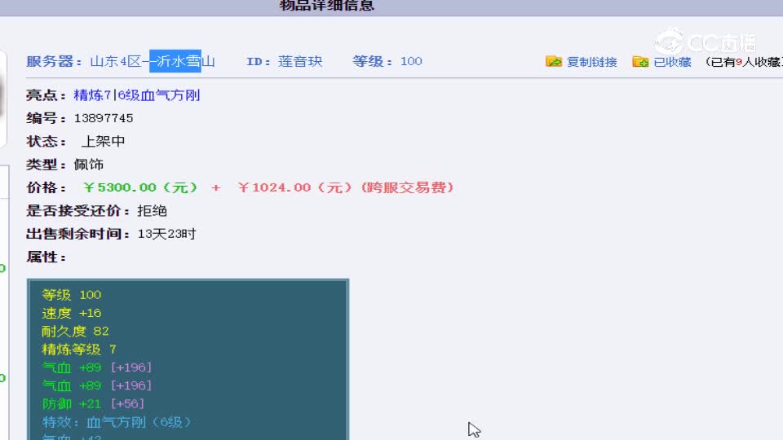Click the server name 山东4区
783x440 pixels.
116,61
